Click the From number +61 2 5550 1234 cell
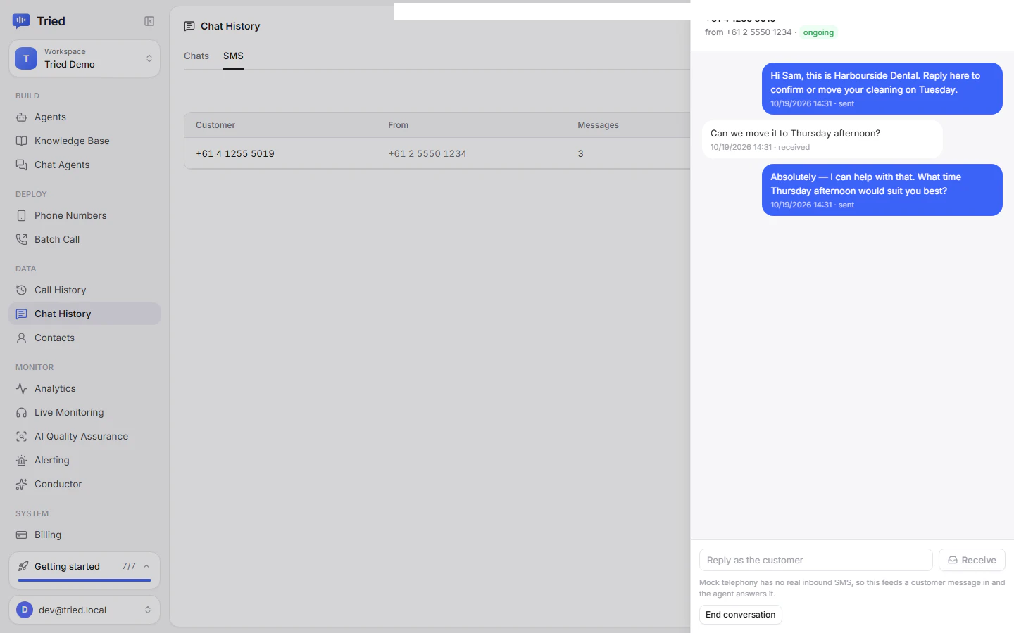Image resolution: width=1014 pixels, height=633 pixels. (427, 153)
